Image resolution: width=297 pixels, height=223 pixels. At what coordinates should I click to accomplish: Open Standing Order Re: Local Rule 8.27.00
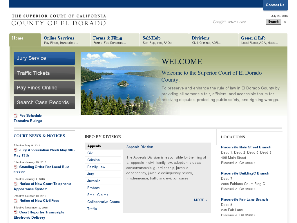(41, 170)
